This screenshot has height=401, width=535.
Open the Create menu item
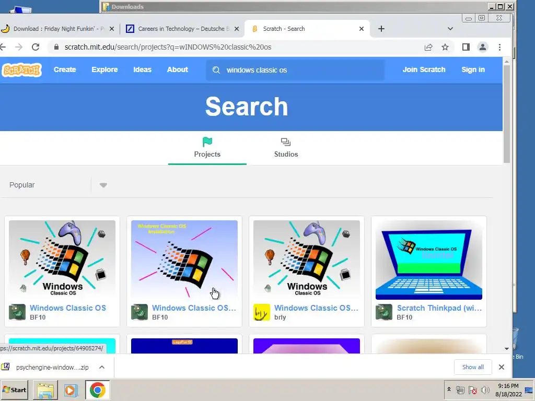click(65, 69)
